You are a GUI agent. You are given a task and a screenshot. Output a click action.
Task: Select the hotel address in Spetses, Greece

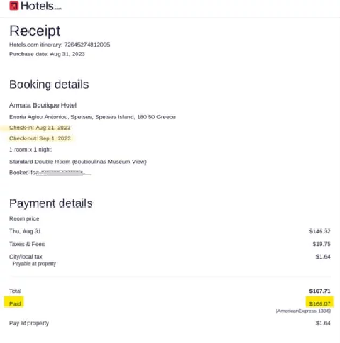[92, 117]
